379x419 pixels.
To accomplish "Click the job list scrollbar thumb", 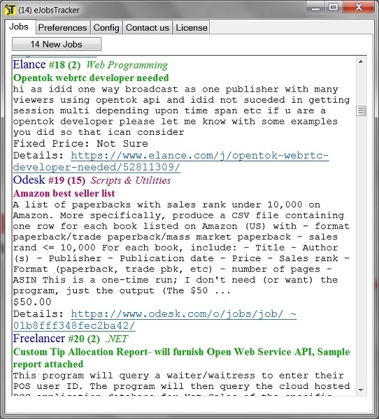I will point(361,110).
